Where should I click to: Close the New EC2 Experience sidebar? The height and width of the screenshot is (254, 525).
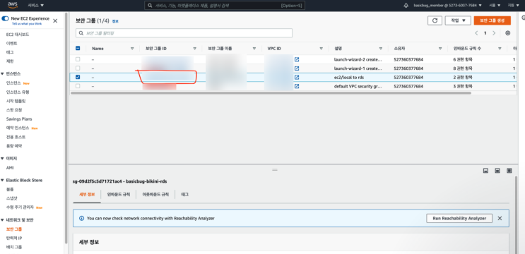(55, 20)
